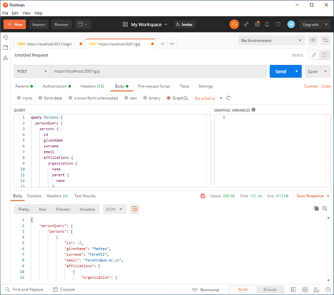Switch response view to Raw

click(43, 209)
